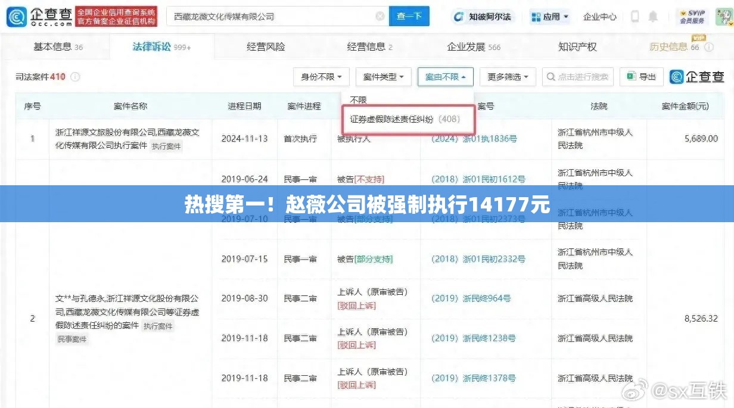Switch to the 经营信息 tab
This screenshot has height=408, width=734.
pyautogui.click(x=369, y=46)
